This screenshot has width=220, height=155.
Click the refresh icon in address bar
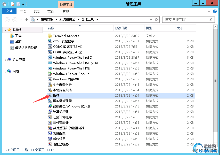click(156, 20)
